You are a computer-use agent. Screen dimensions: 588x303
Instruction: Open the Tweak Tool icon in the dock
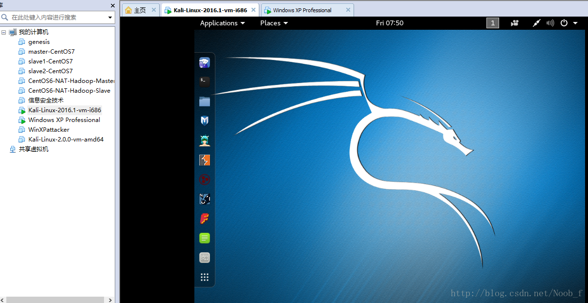205,258
